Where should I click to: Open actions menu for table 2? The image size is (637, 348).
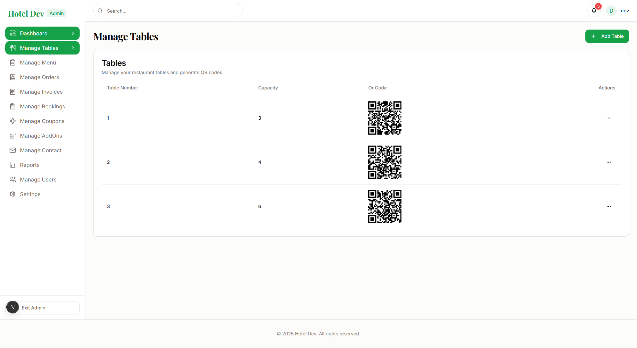(x=608, y=162)
